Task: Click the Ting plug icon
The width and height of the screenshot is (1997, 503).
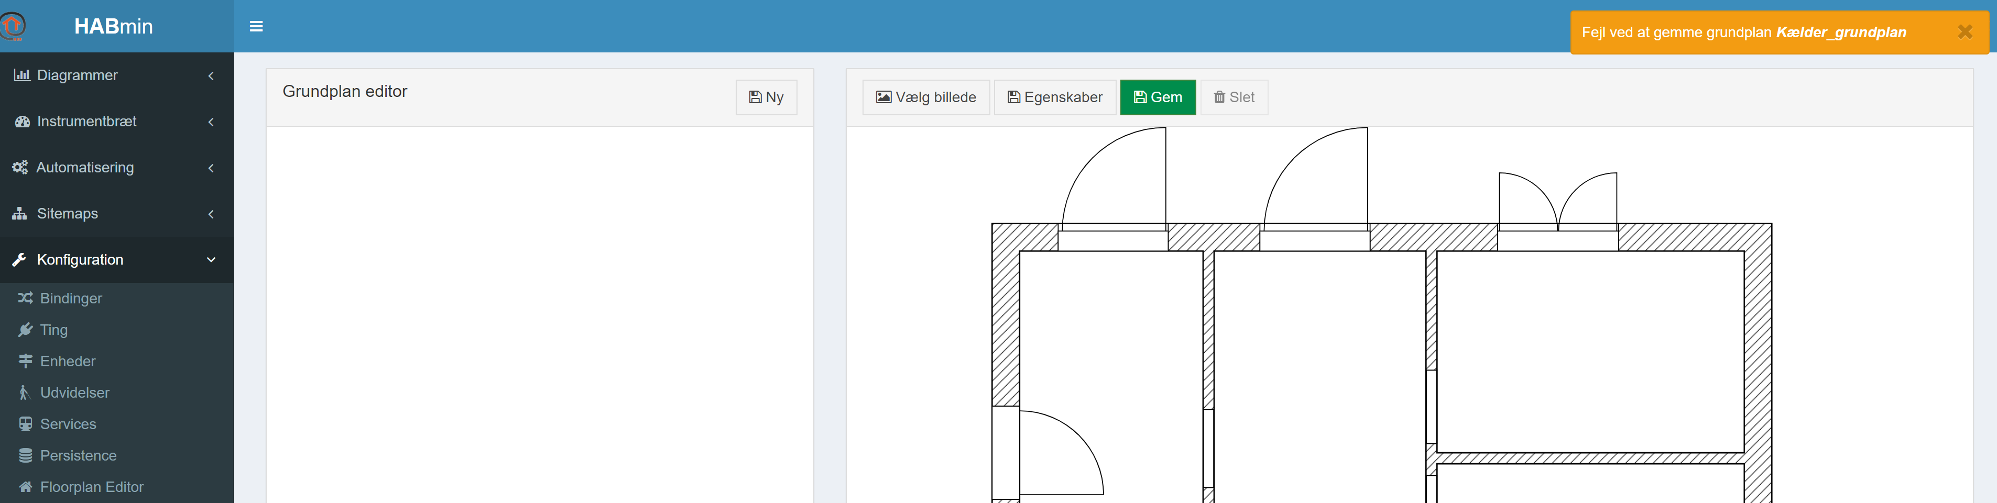Action: point(25,330)
